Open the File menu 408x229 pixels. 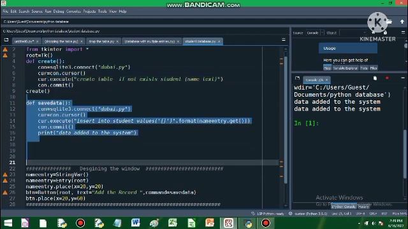[x=6, y=11]
